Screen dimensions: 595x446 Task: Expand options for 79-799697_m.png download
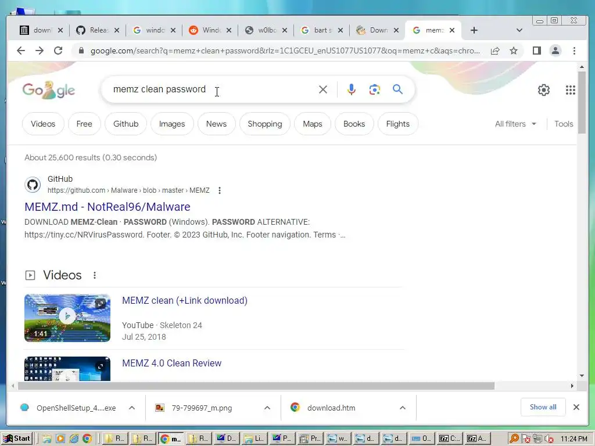tap(267, 408)
